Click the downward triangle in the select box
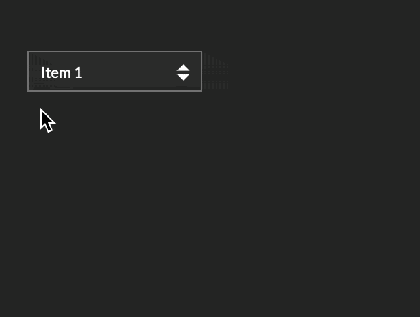This screenshot has width=420, height=317. [x=183, y=77]
